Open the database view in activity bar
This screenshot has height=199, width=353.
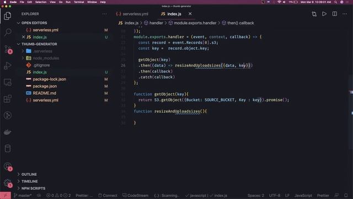8,149
